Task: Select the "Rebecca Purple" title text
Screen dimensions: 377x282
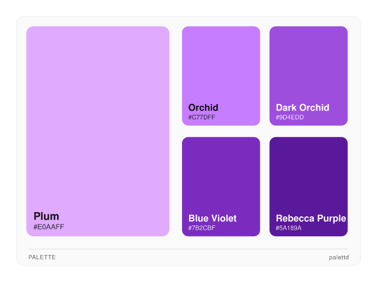Action: coord(310,219)
